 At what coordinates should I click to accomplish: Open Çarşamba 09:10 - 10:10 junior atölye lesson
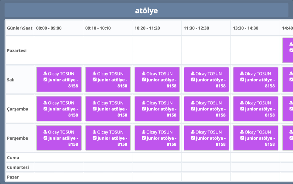click(108, 109)
